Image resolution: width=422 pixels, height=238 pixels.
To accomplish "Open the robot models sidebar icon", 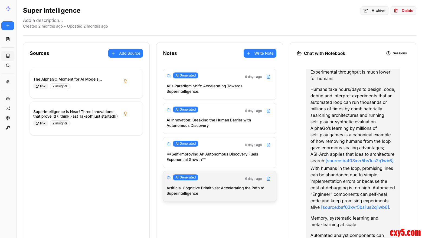I will coord(8,98).
